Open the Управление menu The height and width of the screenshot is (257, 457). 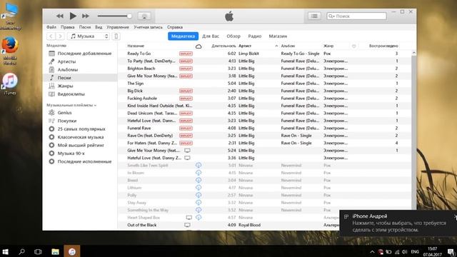[x=118, y=27]
